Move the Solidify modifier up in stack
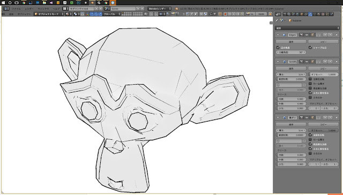Image resolution: width=343 pixels, height=195 pixels. tap(325, 62)
